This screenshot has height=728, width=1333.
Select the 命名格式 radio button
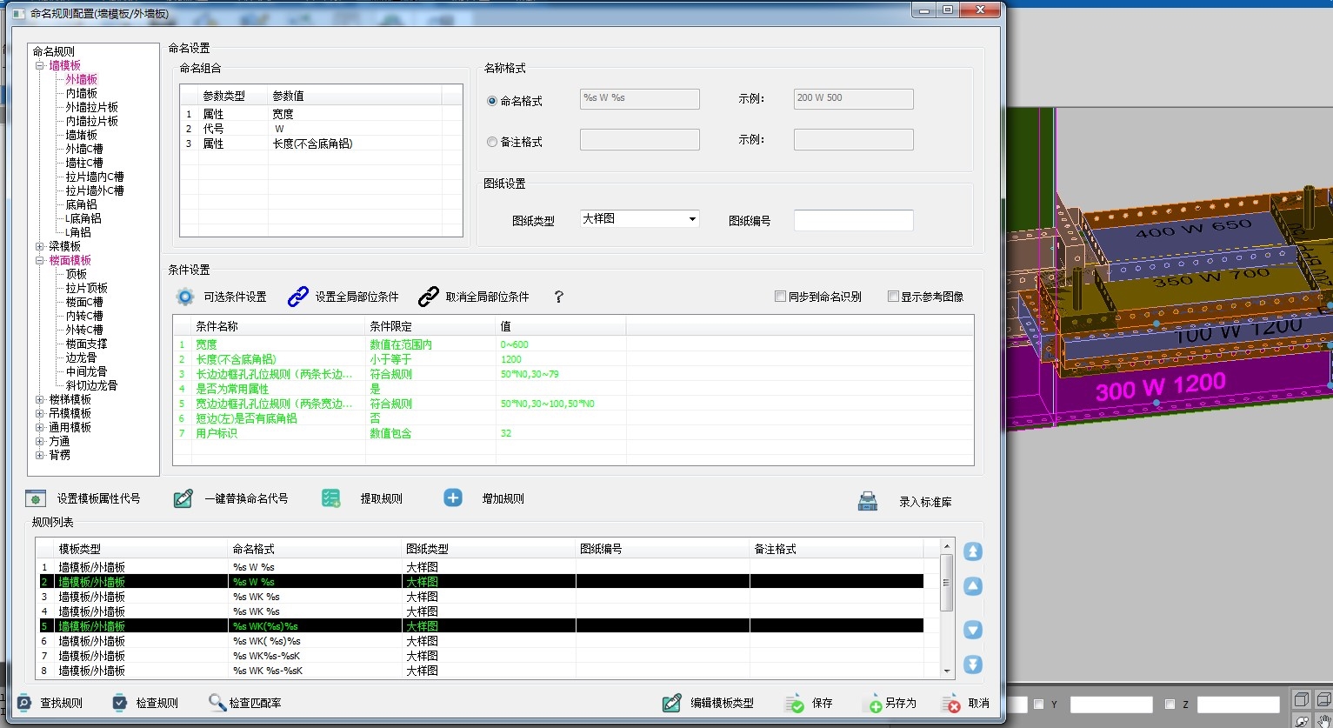tap(492, 101)
